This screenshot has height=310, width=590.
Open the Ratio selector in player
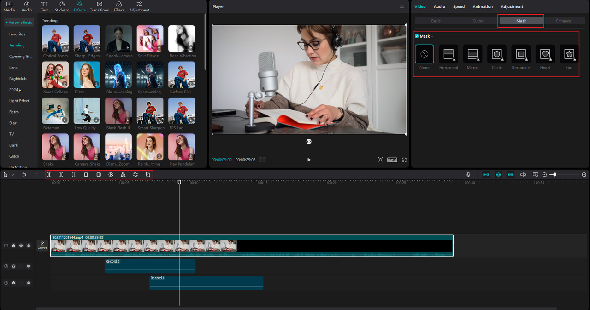point(392,160)
